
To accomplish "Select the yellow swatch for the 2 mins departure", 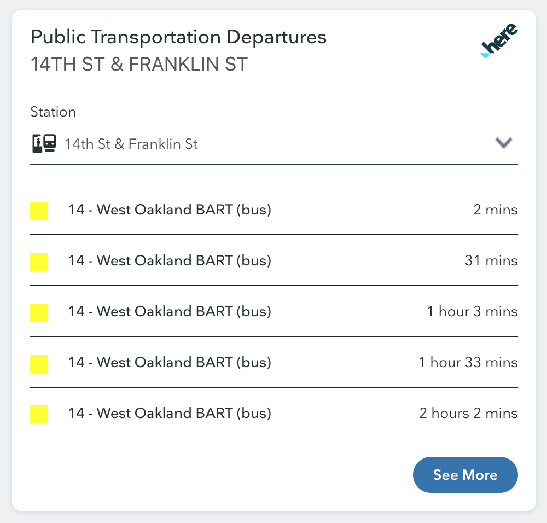I will point(39,211).
